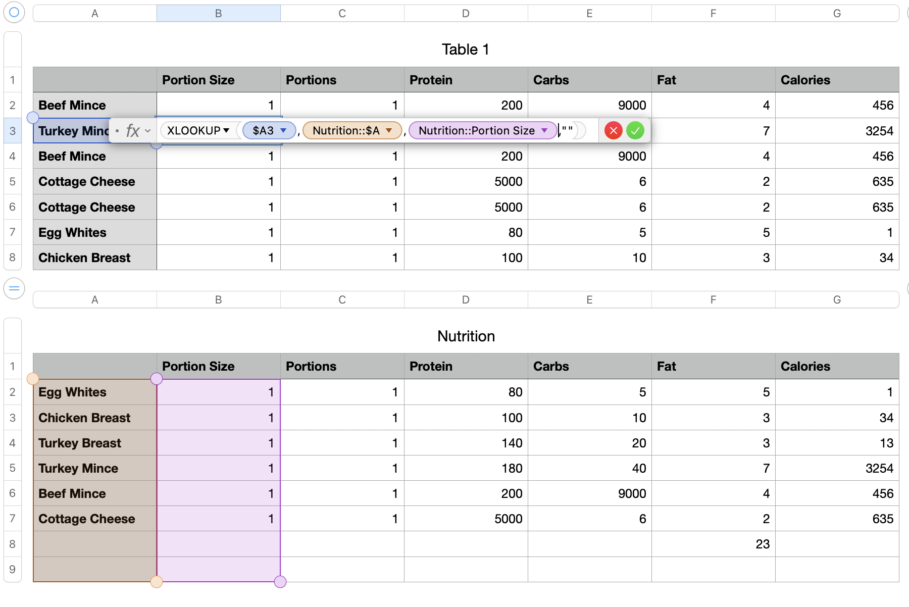909x607 pixels.
Task: Click the "Table 1" title
Action: (466, 49)
